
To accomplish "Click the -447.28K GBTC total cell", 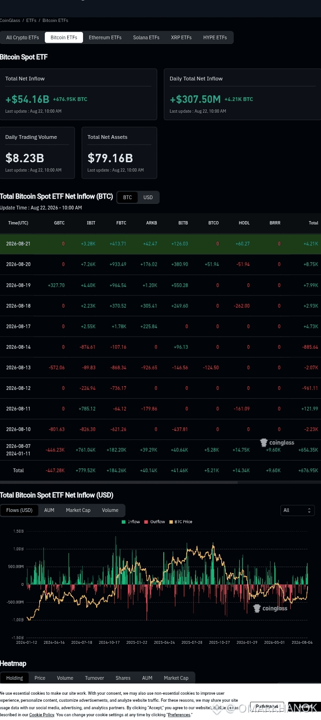I will pos(55,470).
